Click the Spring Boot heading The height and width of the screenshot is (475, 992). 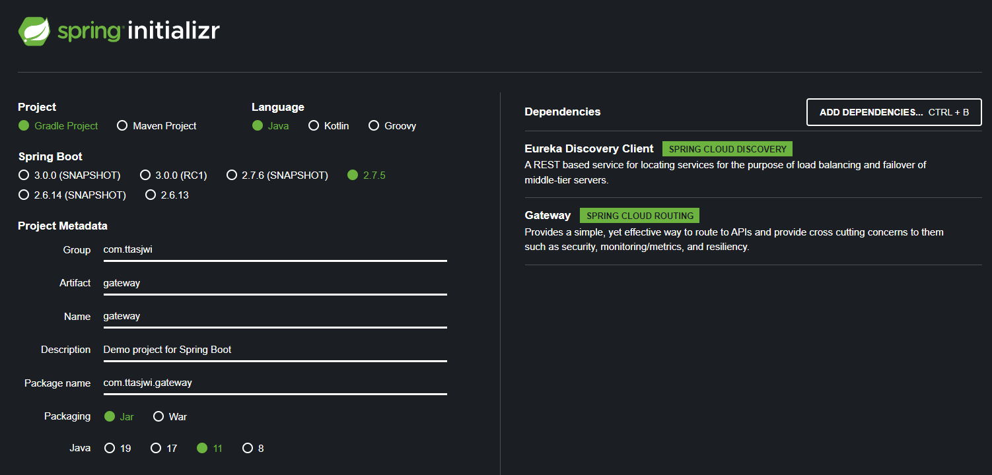(x=50, y=156)
